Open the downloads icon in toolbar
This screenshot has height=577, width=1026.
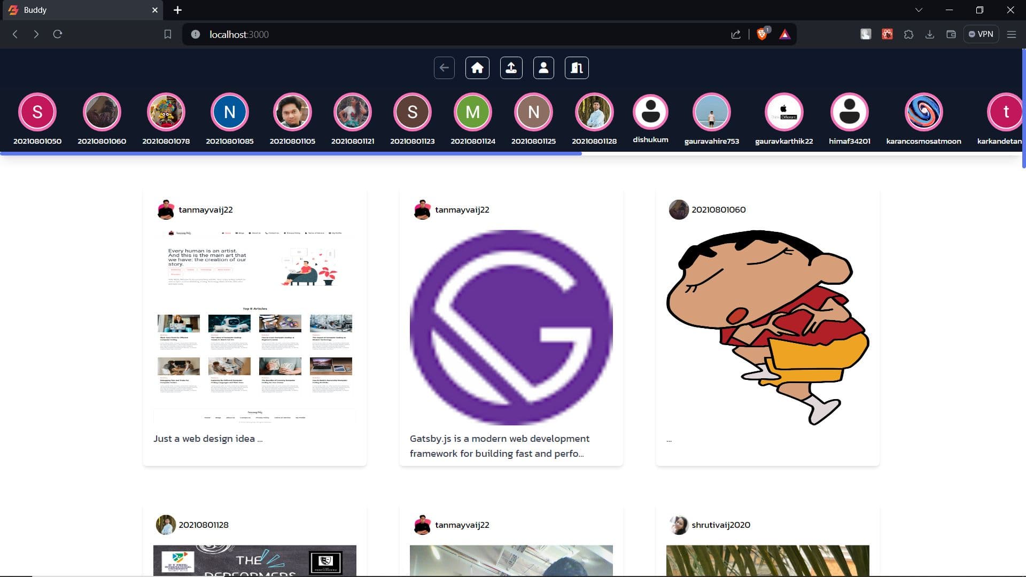click(930, 34)
